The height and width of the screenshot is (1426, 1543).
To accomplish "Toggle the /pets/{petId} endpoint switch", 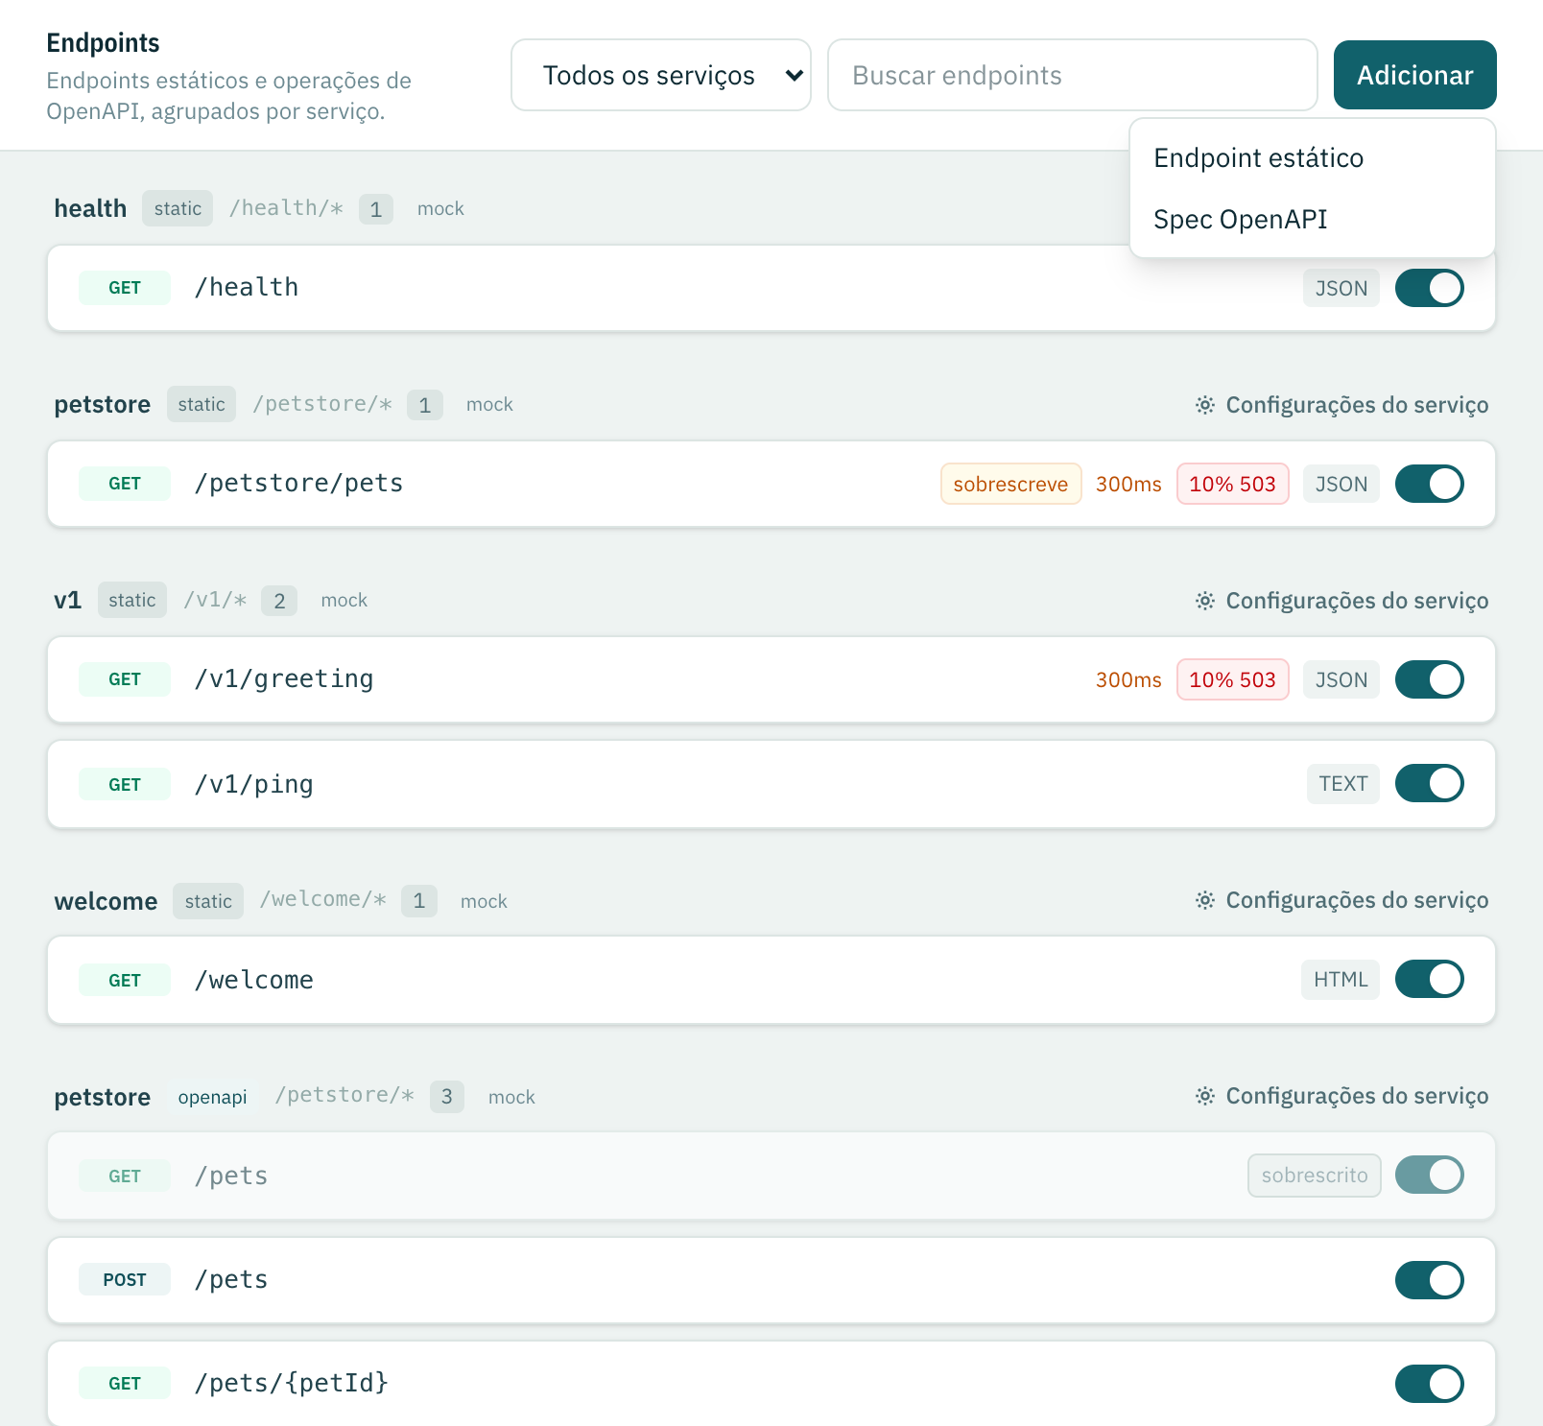I will 1429,1384.
